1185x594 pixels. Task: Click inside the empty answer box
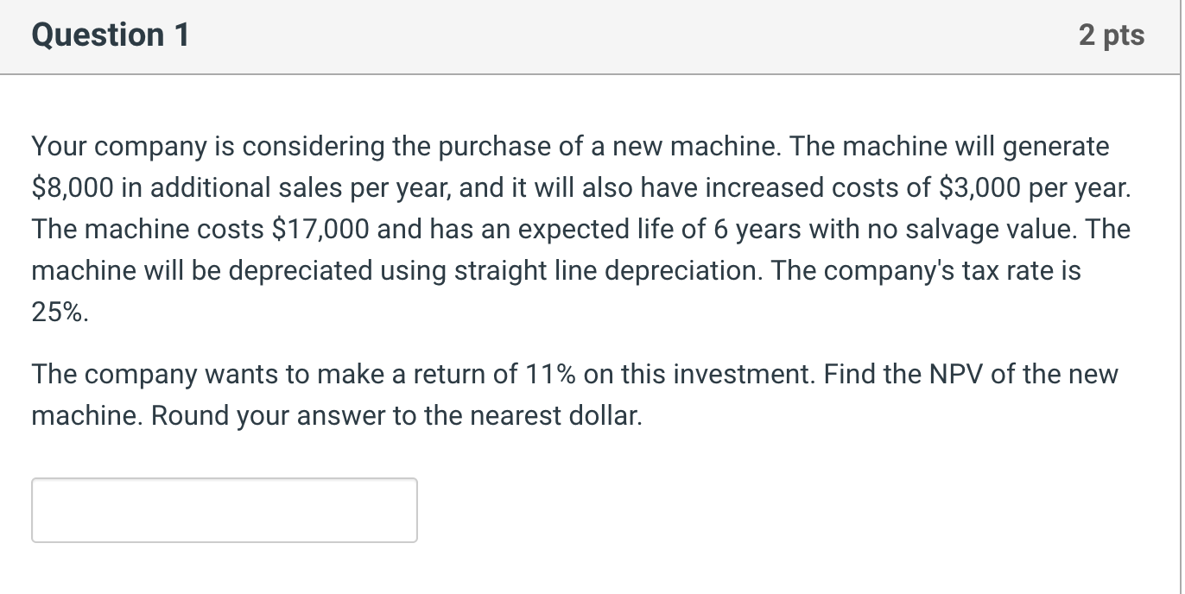pos(223,509)
